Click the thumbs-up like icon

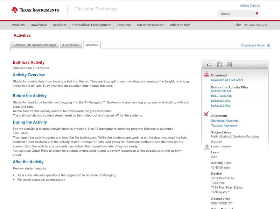pyautogui.click(x=209, y=65)
